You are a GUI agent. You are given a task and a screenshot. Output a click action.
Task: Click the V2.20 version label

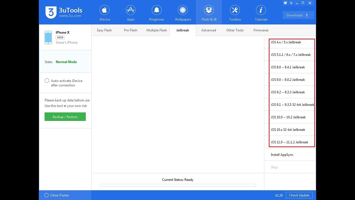[x=279, y=196]
